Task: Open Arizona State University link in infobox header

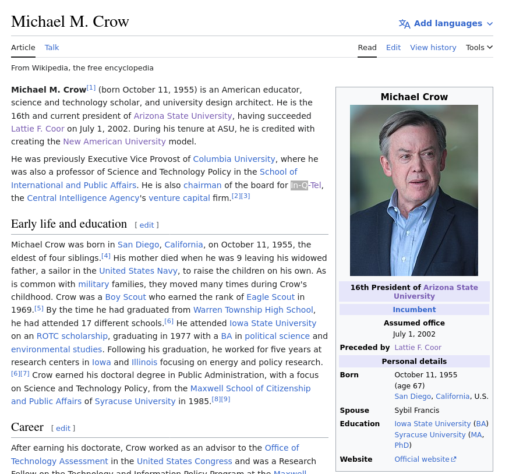Action: [436, 292]
